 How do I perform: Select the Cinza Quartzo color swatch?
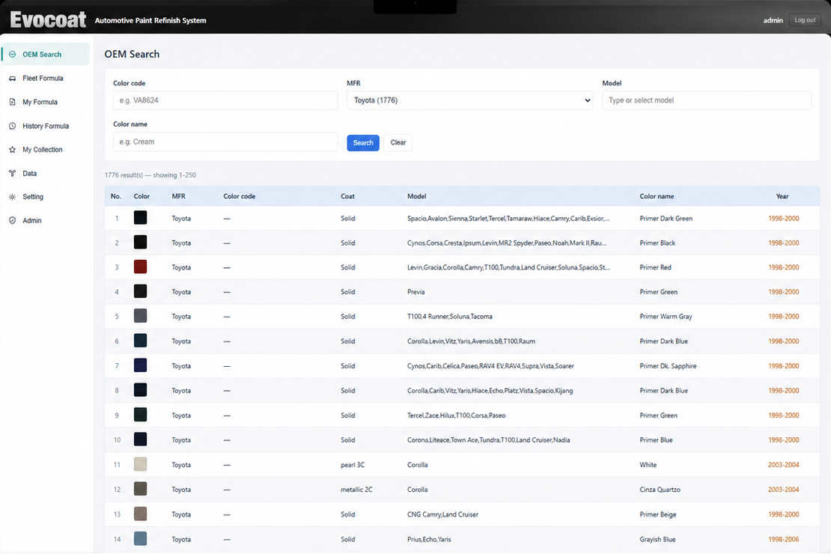[x=141, y=489]
